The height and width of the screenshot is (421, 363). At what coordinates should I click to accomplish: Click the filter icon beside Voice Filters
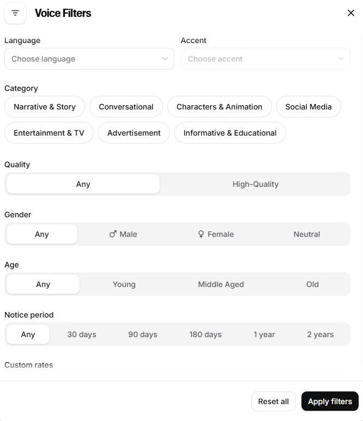coord(15,13)
